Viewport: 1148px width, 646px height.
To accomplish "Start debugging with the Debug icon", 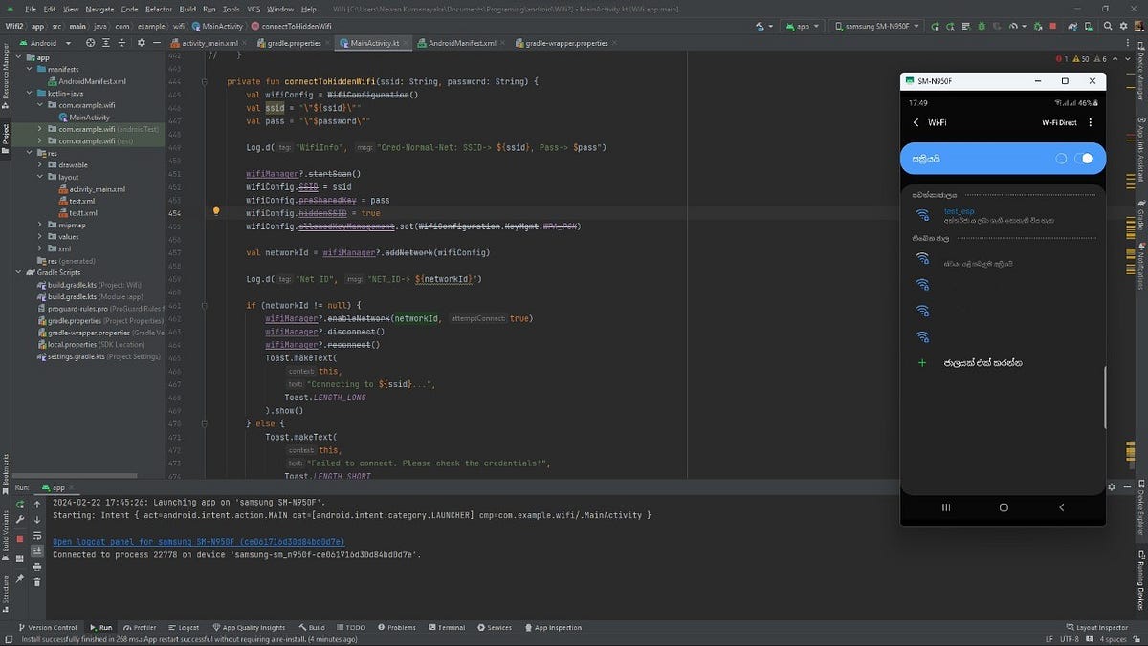I will pos(982,26).
